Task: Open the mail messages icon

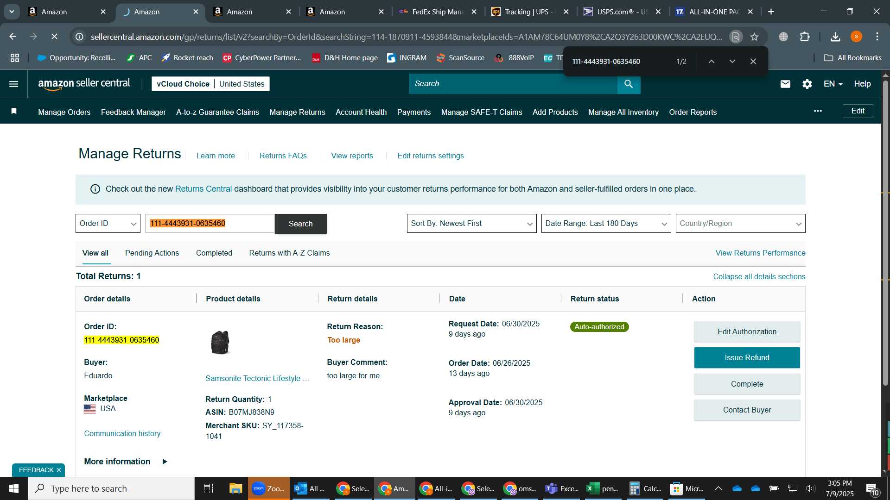Action: pyautogui.click(x=785, y=84)
